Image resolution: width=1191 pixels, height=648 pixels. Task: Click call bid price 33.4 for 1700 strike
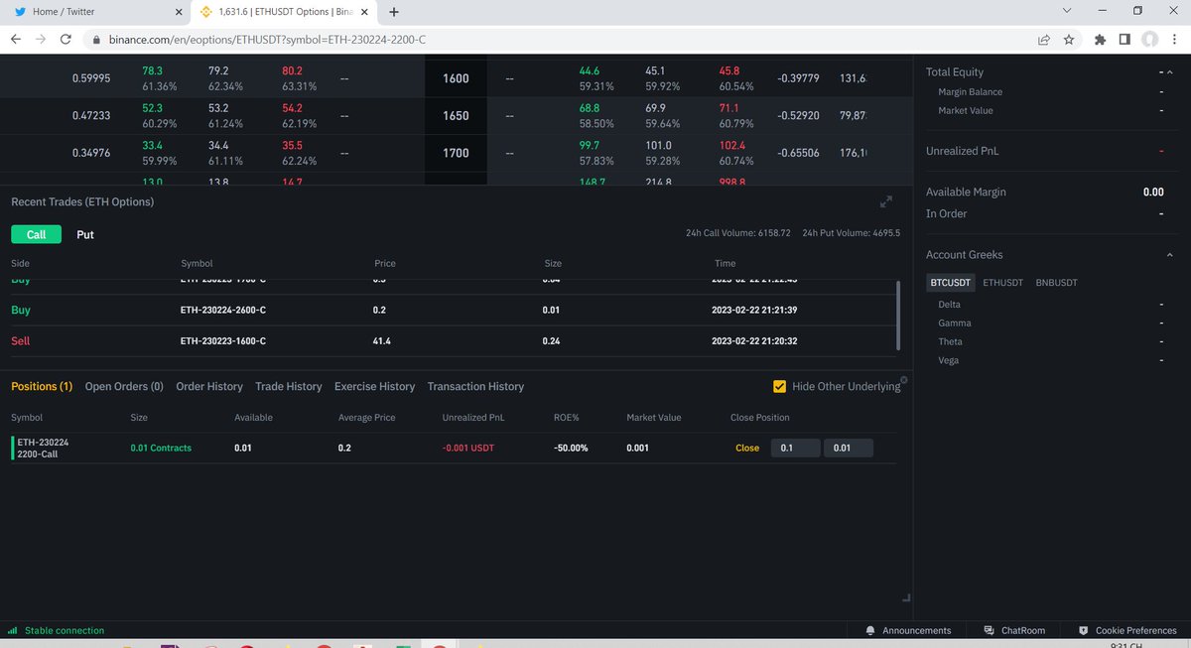153,146
